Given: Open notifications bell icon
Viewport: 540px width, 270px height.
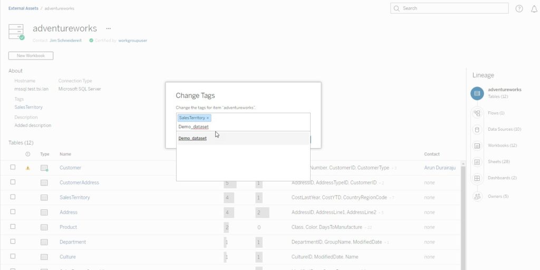Looking at the screenshot, I should click(534, 9).
